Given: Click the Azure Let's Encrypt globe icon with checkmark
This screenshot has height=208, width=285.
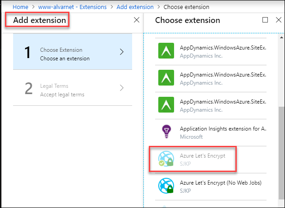Looking at the screenshot, I should (166, 158).
